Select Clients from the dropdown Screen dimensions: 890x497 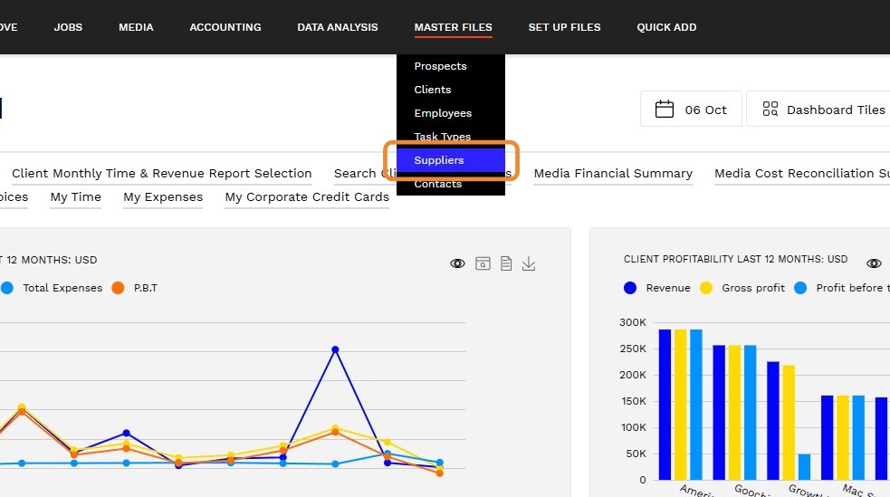pos(433,90)
